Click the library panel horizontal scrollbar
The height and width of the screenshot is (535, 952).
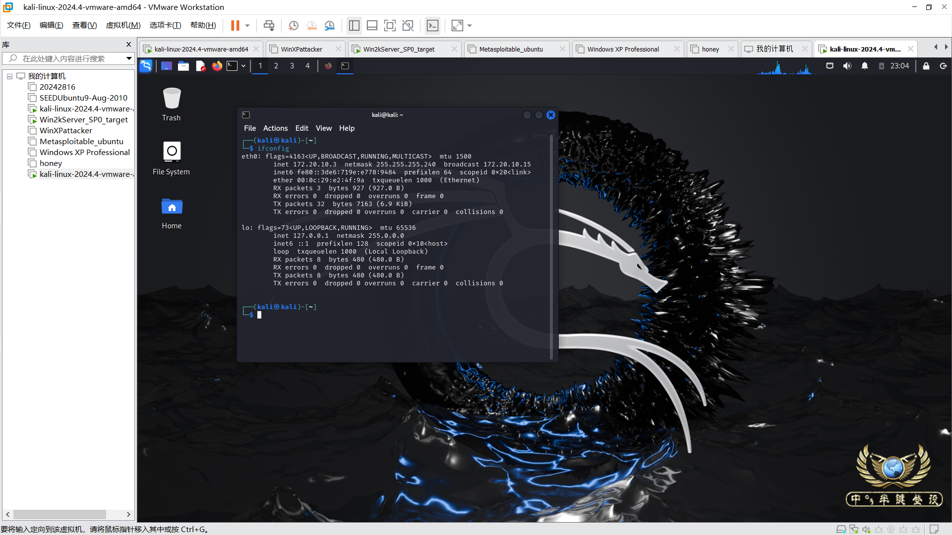pos(59,514)
